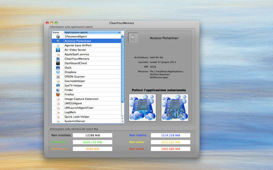Click the application list scrollbar thumb
Viewport: 273px width, 170px height.
coord(123,69)
